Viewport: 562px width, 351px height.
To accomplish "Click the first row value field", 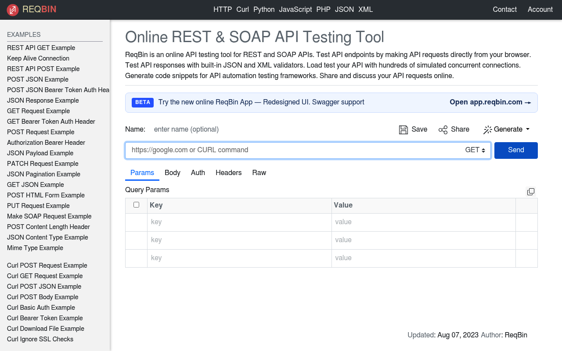I will pyautogui.click(x=424, y=222).
